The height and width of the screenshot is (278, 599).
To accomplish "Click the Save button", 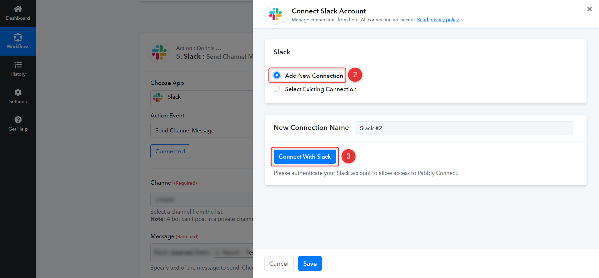I will [x=310, y=264].
